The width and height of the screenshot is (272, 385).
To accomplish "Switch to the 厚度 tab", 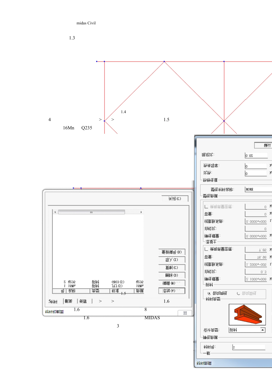I will point(83,301).
